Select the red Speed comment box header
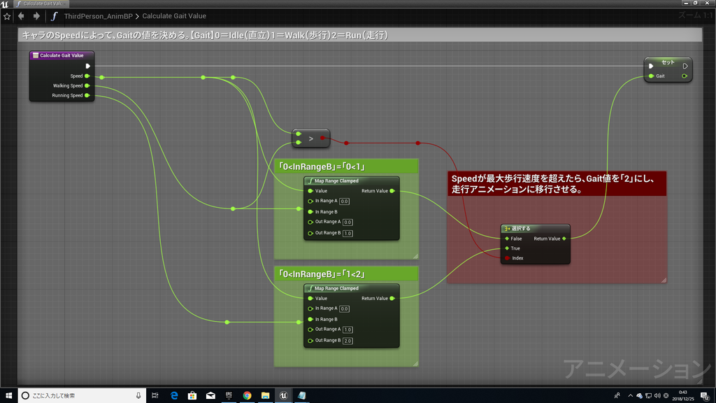 click(557, 184)
